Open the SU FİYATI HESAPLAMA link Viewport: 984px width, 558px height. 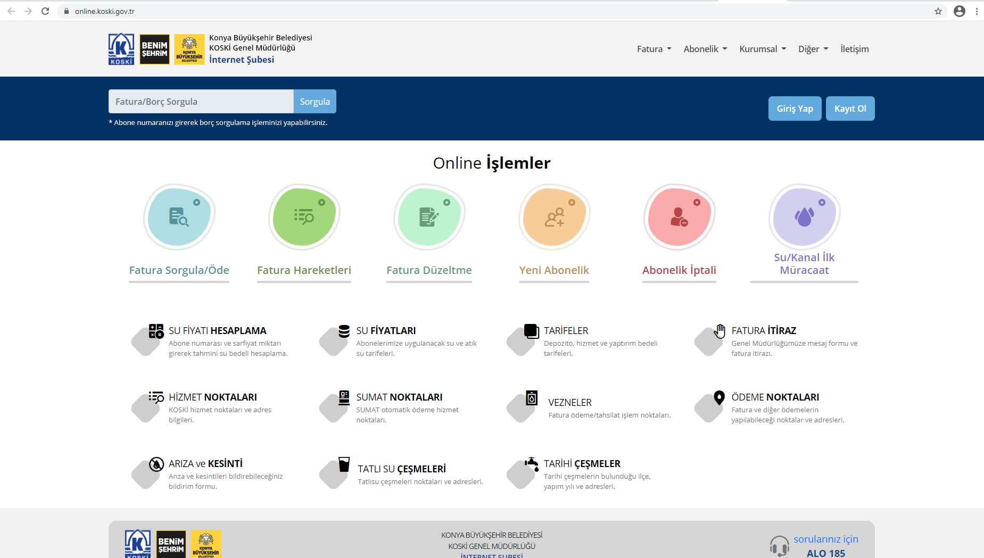tap(217, 331)
